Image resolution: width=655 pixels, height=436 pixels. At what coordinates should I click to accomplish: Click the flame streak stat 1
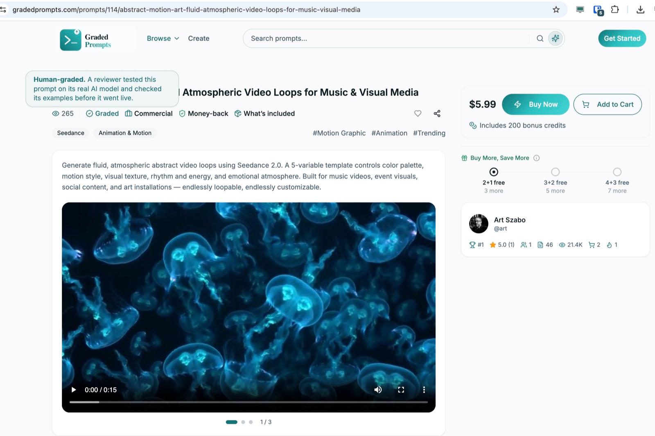click(612, 245)
